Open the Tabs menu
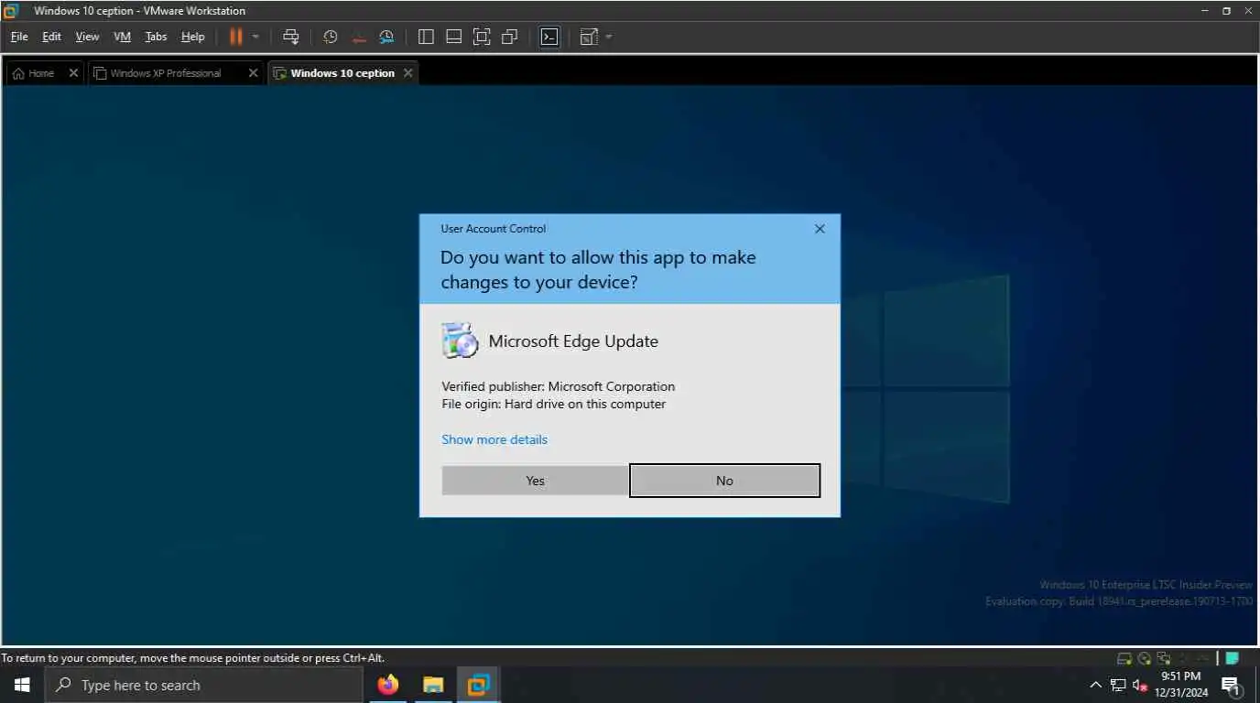The width and height of the screenshot is (1260, 703). (156, 37)
